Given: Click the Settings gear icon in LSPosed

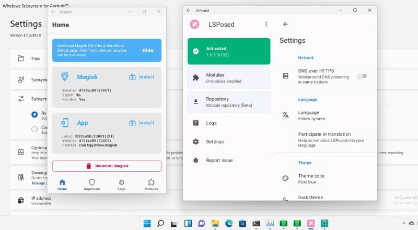Looking at the screenshot, I should pyautogui.click(x=195, y=142).
